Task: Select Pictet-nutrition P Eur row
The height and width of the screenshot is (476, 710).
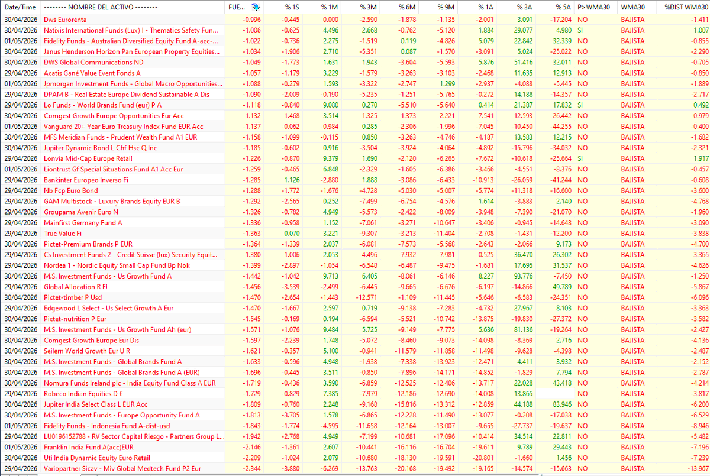Action: pyautogui.click(x=355, y=319)
